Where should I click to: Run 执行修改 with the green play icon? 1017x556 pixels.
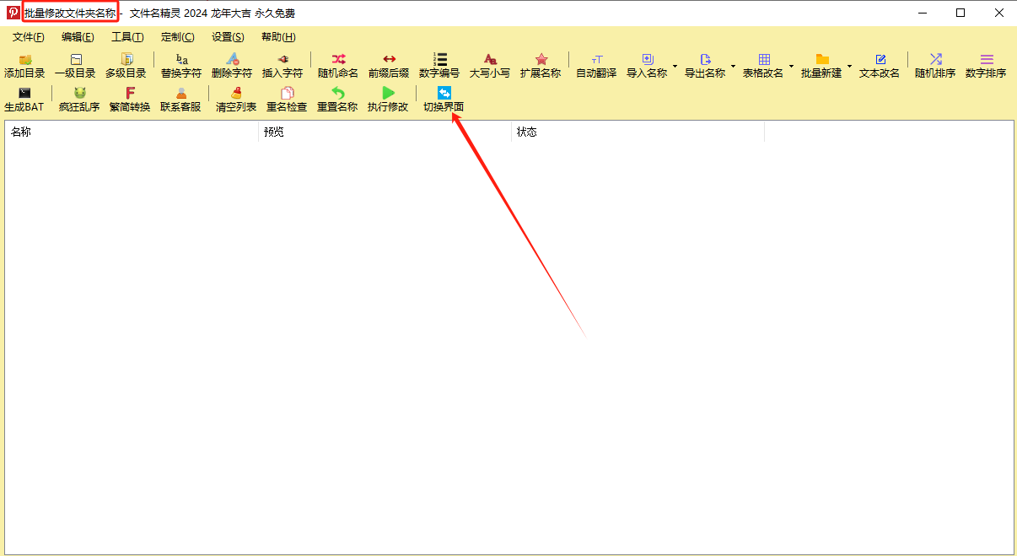(x=388, y=94)
